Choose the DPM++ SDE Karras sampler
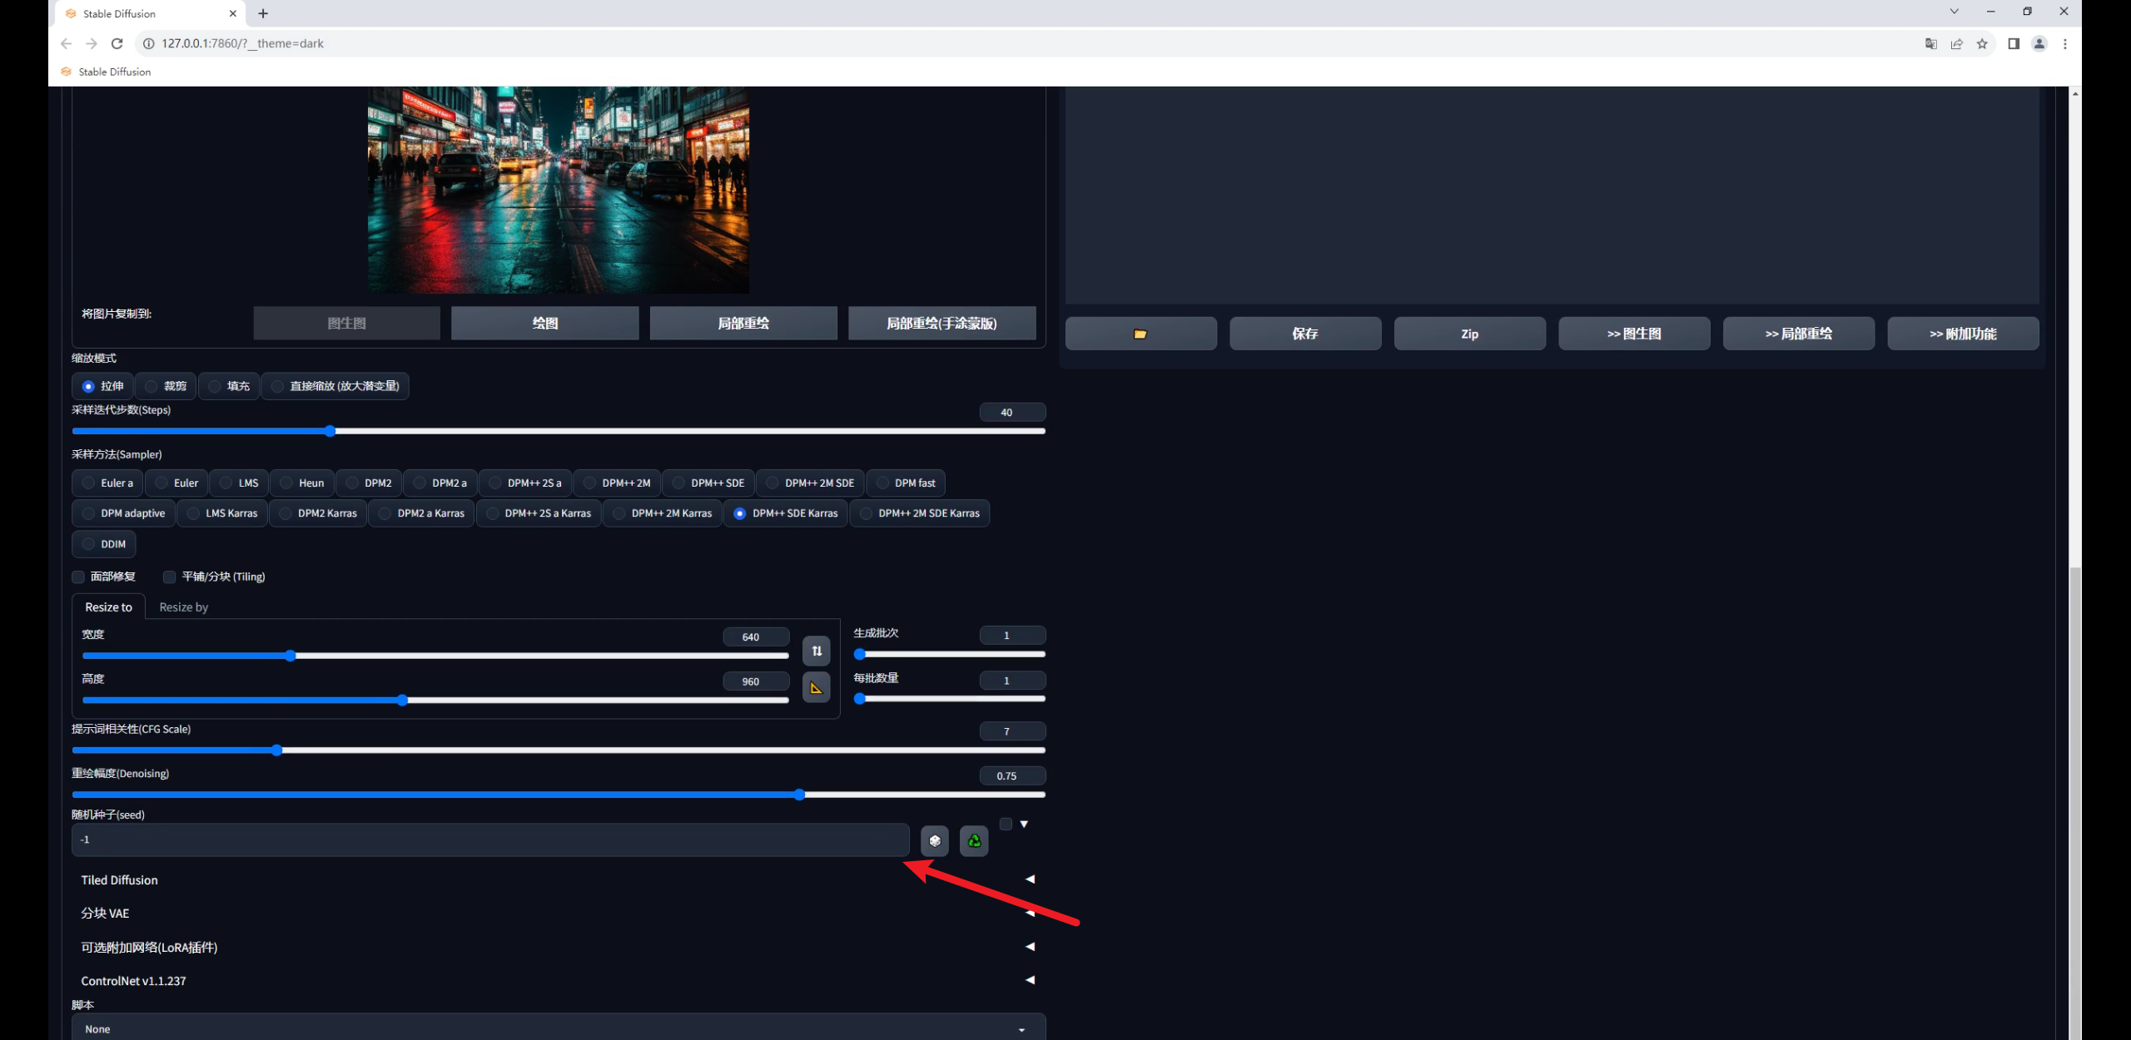Viewport: 2131px width, 1040px height. click(786, 513)
